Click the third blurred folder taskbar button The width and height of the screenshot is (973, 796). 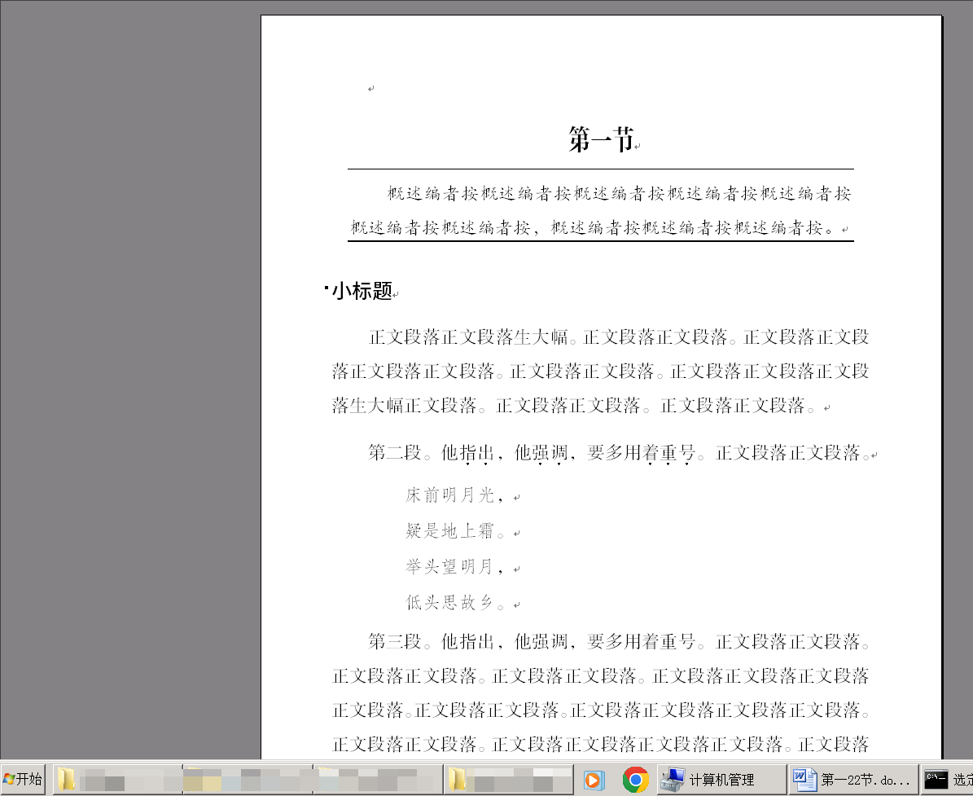coord(378,780)
